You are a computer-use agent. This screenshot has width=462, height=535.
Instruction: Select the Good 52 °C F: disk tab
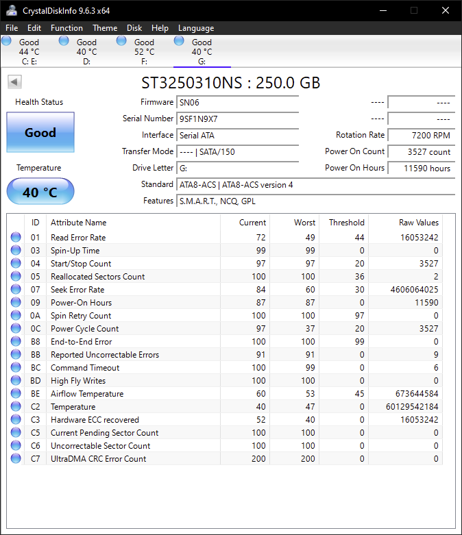click(x=144, y=51)
